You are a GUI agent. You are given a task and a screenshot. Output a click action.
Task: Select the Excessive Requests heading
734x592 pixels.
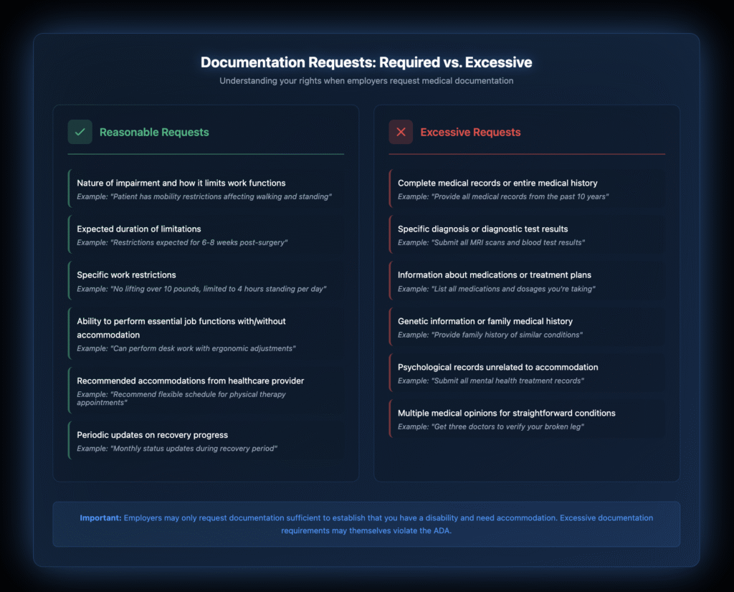[x=470, y=132]
